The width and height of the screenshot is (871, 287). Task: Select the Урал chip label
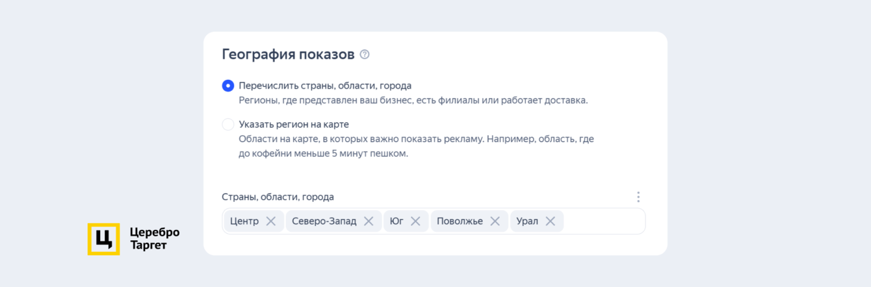tap(527, 221)
